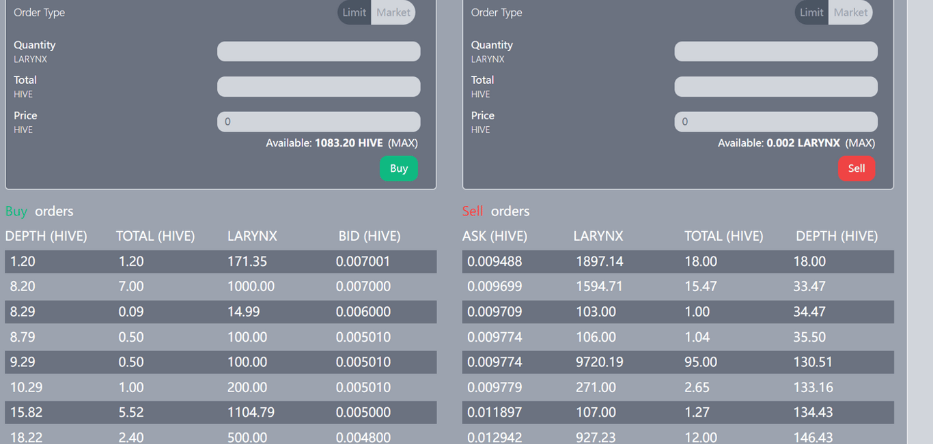Viewport: 933px width, 444px height.
Task: Click the 103.00 LARYNX sell amount
Action: coord(596,312)
